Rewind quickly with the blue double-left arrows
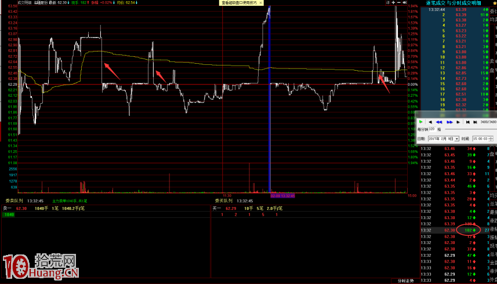 [439, 122]
